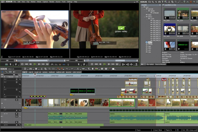This screenshot has width=198, height=132.
Task: Open the Clip marker tab
Action: (x=150, y=64)
